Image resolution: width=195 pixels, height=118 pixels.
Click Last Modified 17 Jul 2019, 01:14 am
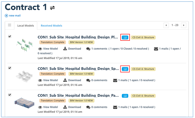pos(60,112)
